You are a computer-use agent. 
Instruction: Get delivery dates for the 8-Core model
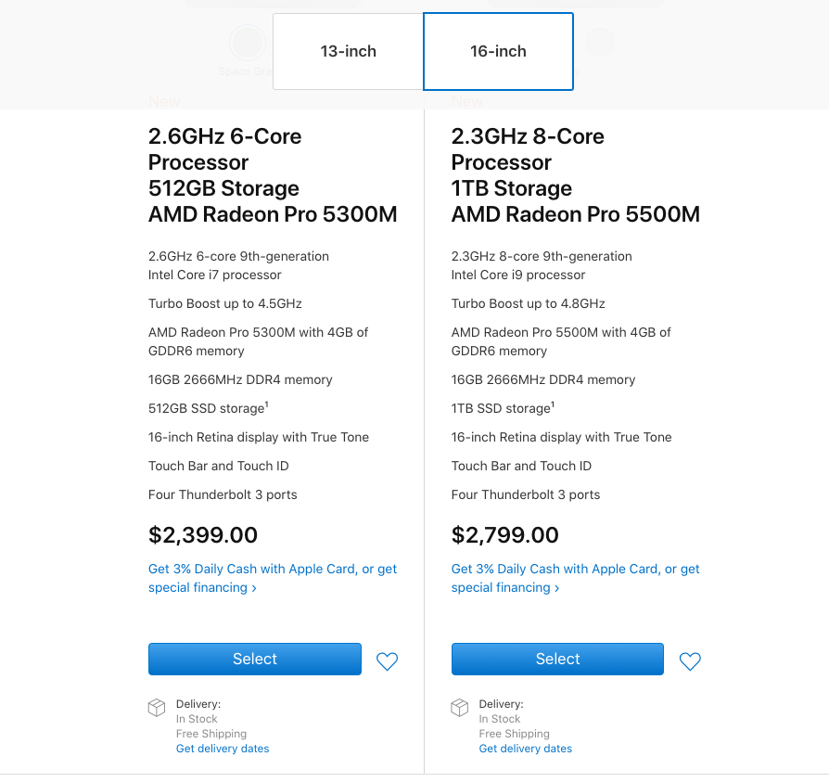click(x=526, y=749)
